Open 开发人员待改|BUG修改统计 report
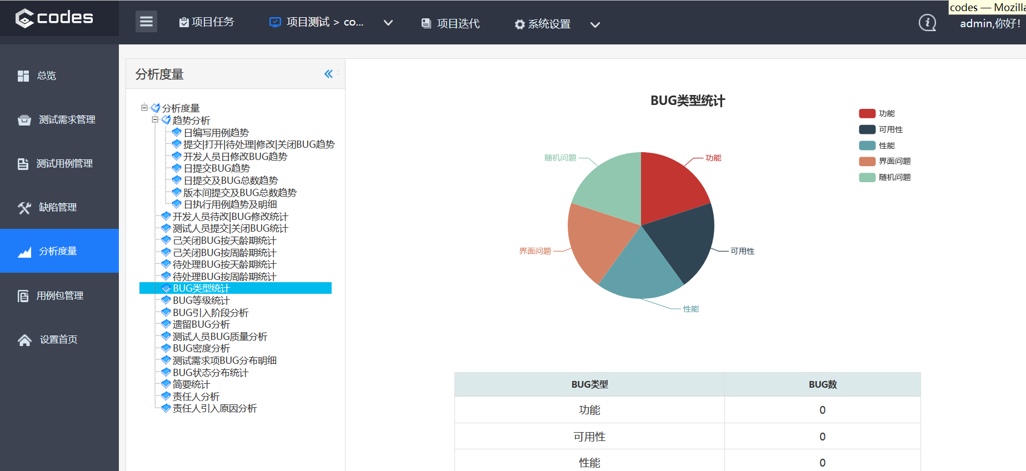 point(230,217)
